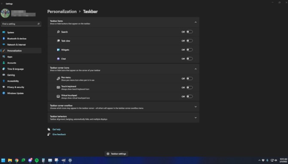
Task: Click the Touch keyboard icon
Action: click(58, 87)
